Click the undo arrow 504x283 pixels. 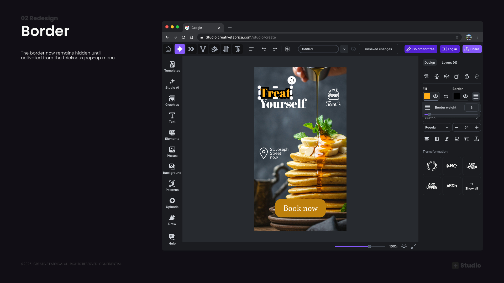[264, 49]
